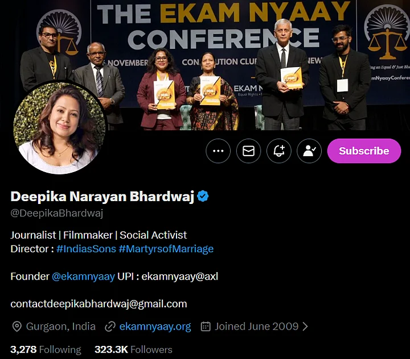View the 323.3K Followers list
The image size is (410, 359).
(x=133, y=349)
